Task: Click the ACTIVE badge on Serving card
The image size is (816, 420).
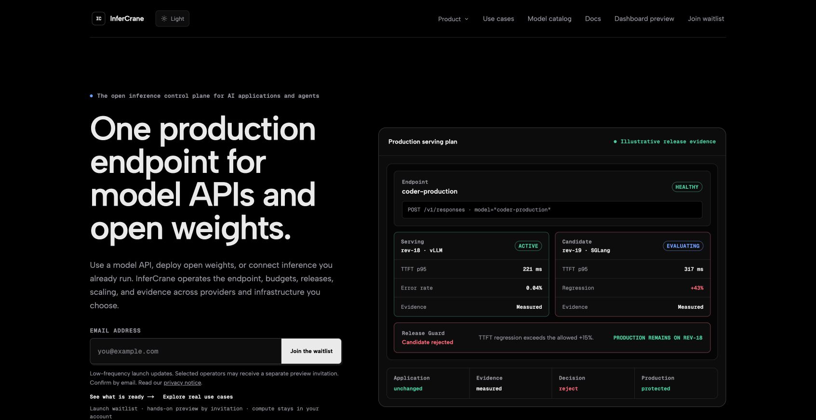Action: point(528,246)
